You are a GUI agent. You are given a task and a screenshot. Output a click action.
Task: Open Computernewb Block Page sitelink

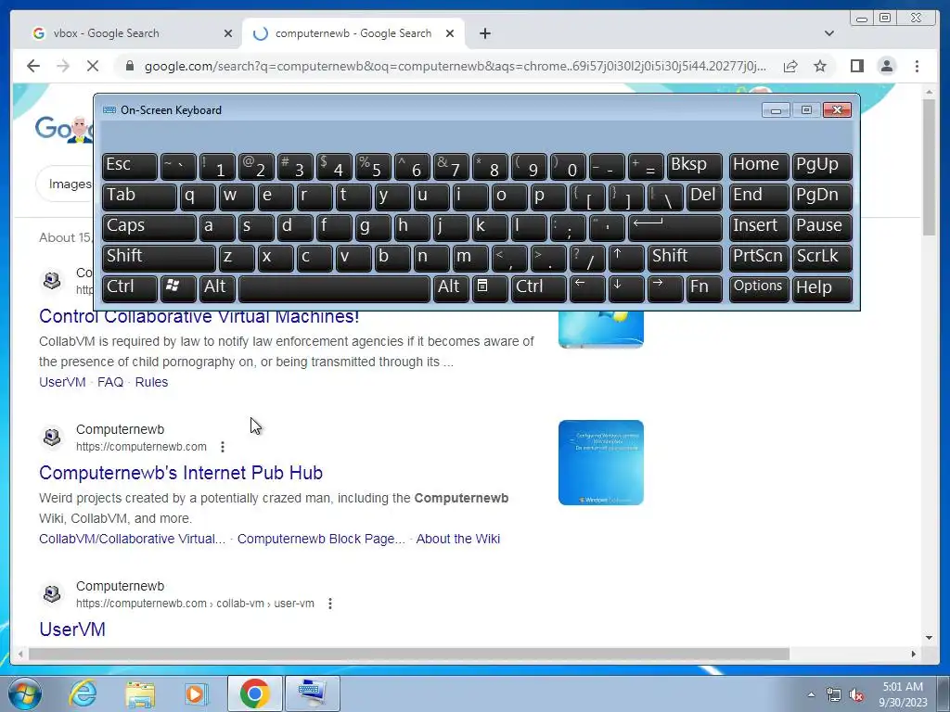[321, 539]
